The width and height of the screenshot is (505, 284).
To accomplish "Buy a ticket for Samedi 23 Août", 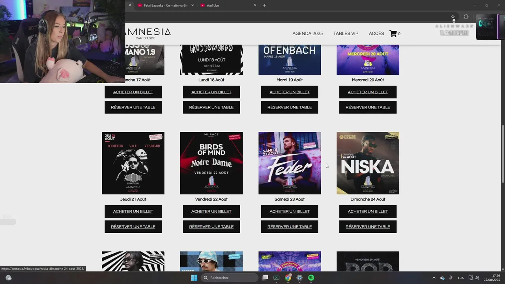I will point(290,211).
